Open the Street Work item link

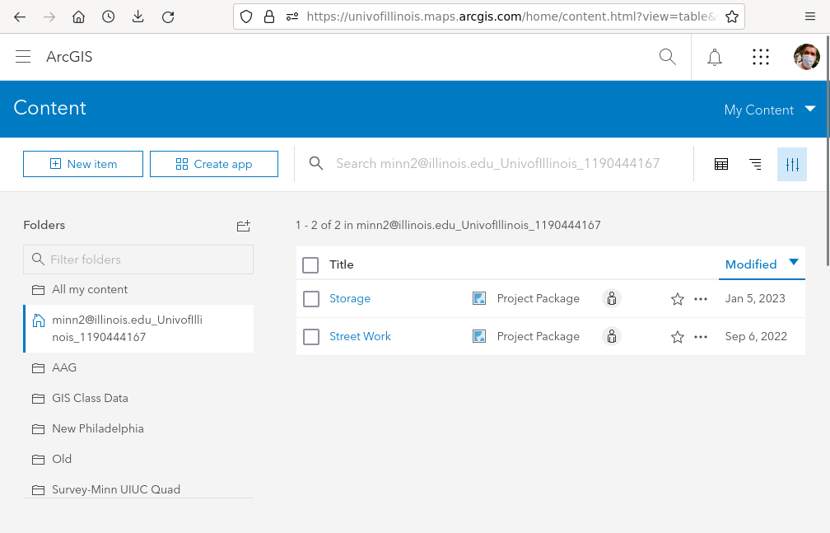click(x=360, y=336)
